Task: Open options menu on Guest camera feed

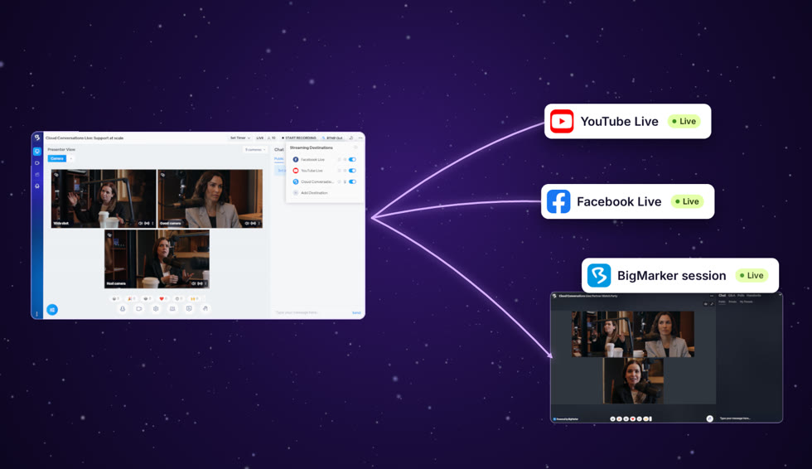Action: 259,223
